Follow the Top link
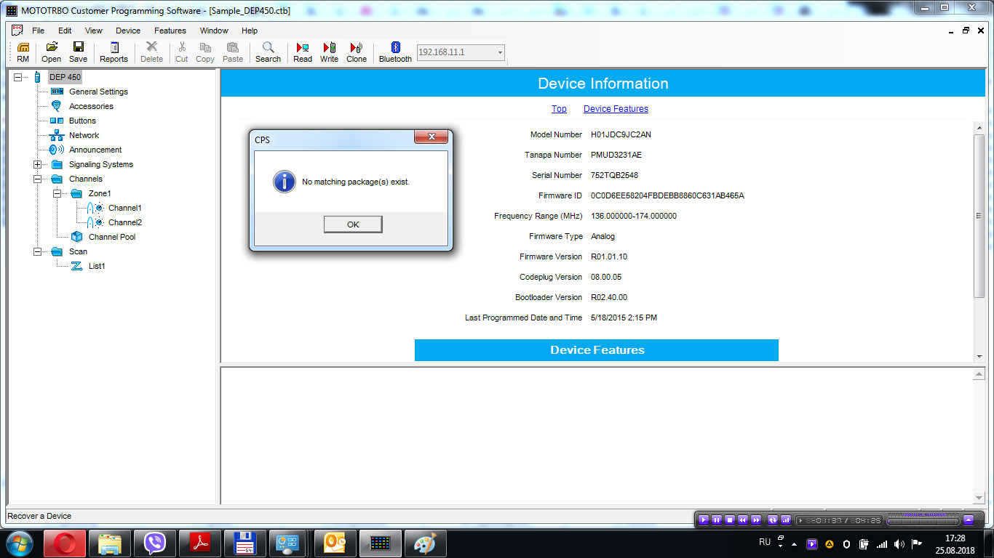994x558 pixels. pyautogui.click(x=559, y=109)
